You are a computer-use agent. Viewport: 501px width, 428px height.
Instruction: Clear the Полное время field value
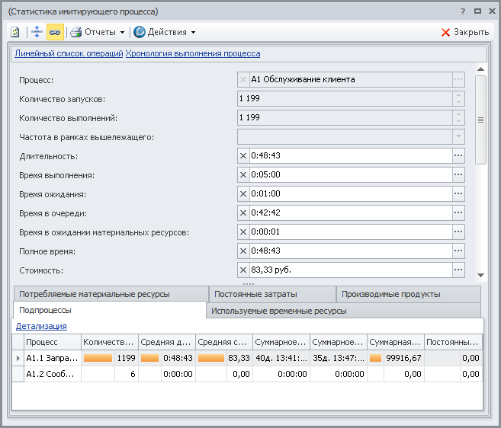[243, 251]
